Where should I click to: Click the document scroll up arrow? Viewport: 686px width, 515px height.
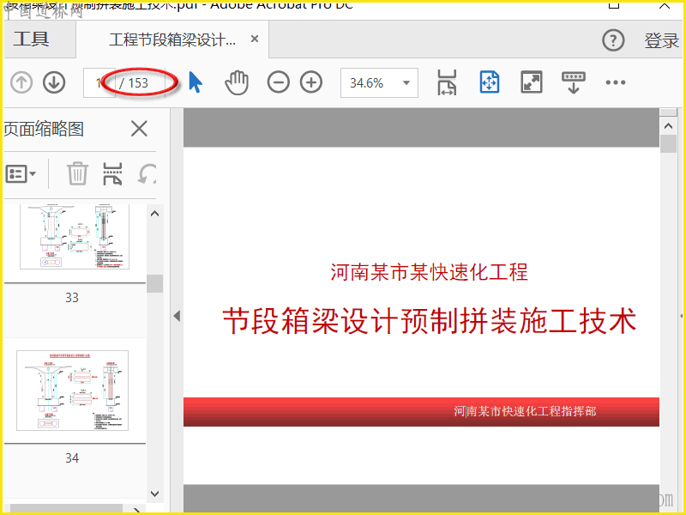(x=668, y=126)
